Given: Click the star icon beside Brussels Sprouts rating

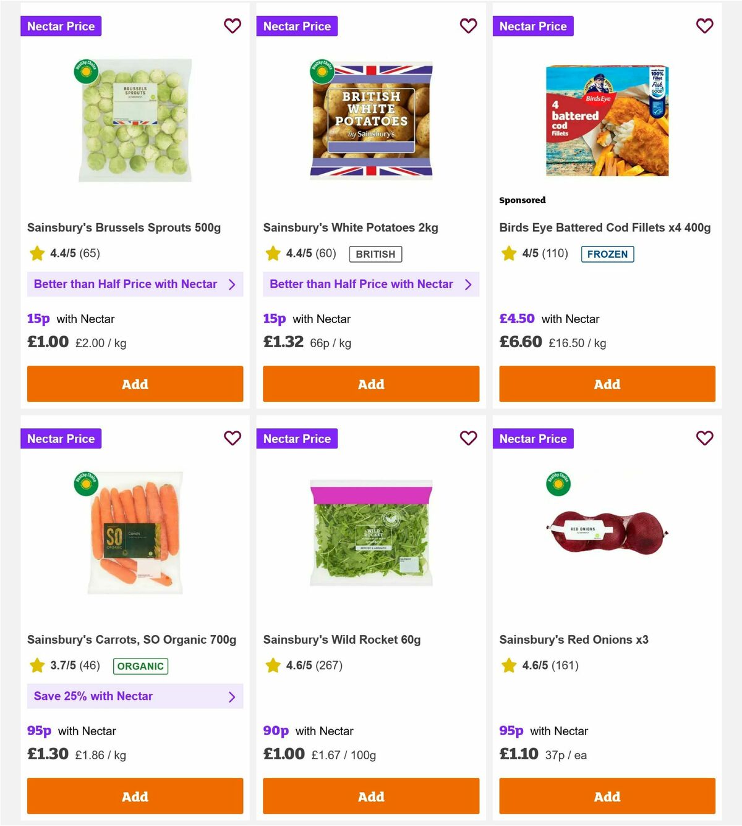Looking at the screenshot, I should tap(36, 253).
